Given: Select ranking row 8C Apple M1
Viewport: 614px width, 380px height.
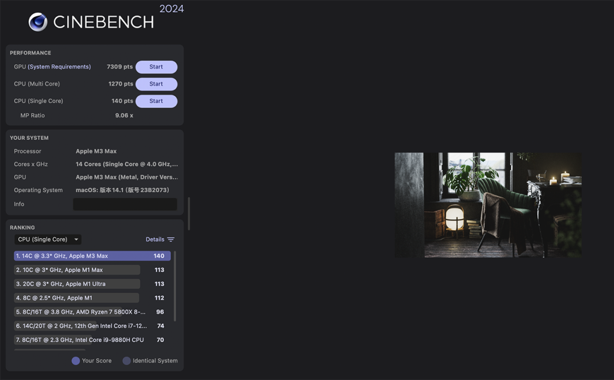Looking at the screenshot, I should point(92,298).
